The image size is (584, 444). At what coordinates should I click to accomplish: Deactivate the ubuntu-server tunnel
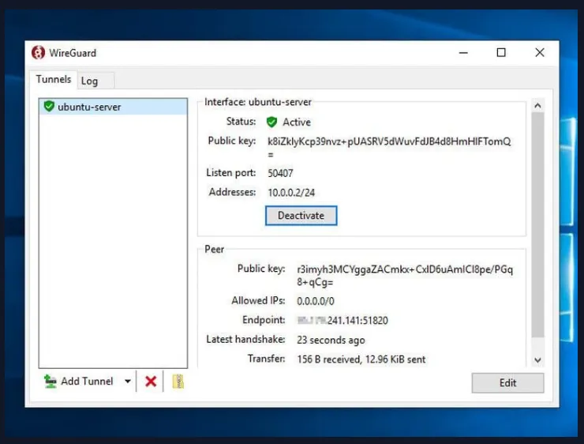point(301,216)
